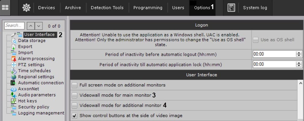Screen dimensions: 304x121
Task: Click the automatic logout time spinner arrows
Action: tap(299, 54)
